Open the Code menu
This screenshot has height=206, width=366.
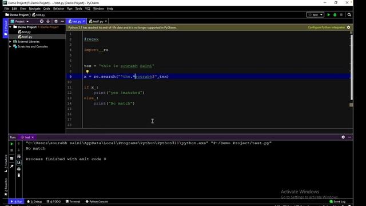pos(47,9)
